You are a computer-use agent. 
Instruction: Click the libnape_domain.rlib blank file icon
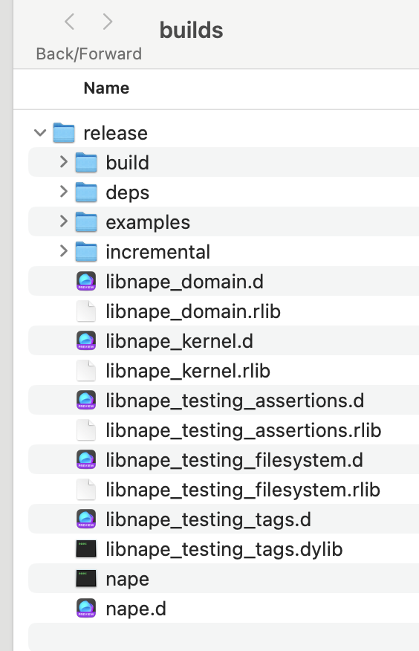point(86,311)
